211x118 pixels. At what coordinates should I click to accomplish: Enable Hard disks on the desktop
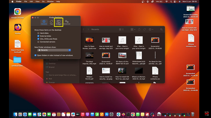pyautogui.click(x=38, y=33)
